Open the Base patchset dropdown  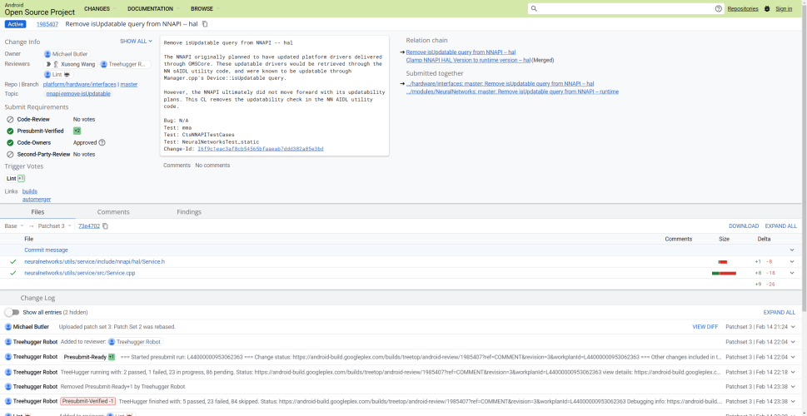pos(14,225)
